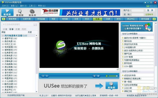Viewport: 158px width, 98px height.
Task: Open 成龙功夫专场 from recently favorited
Action: pyautogui.click(x=130, y=75)
